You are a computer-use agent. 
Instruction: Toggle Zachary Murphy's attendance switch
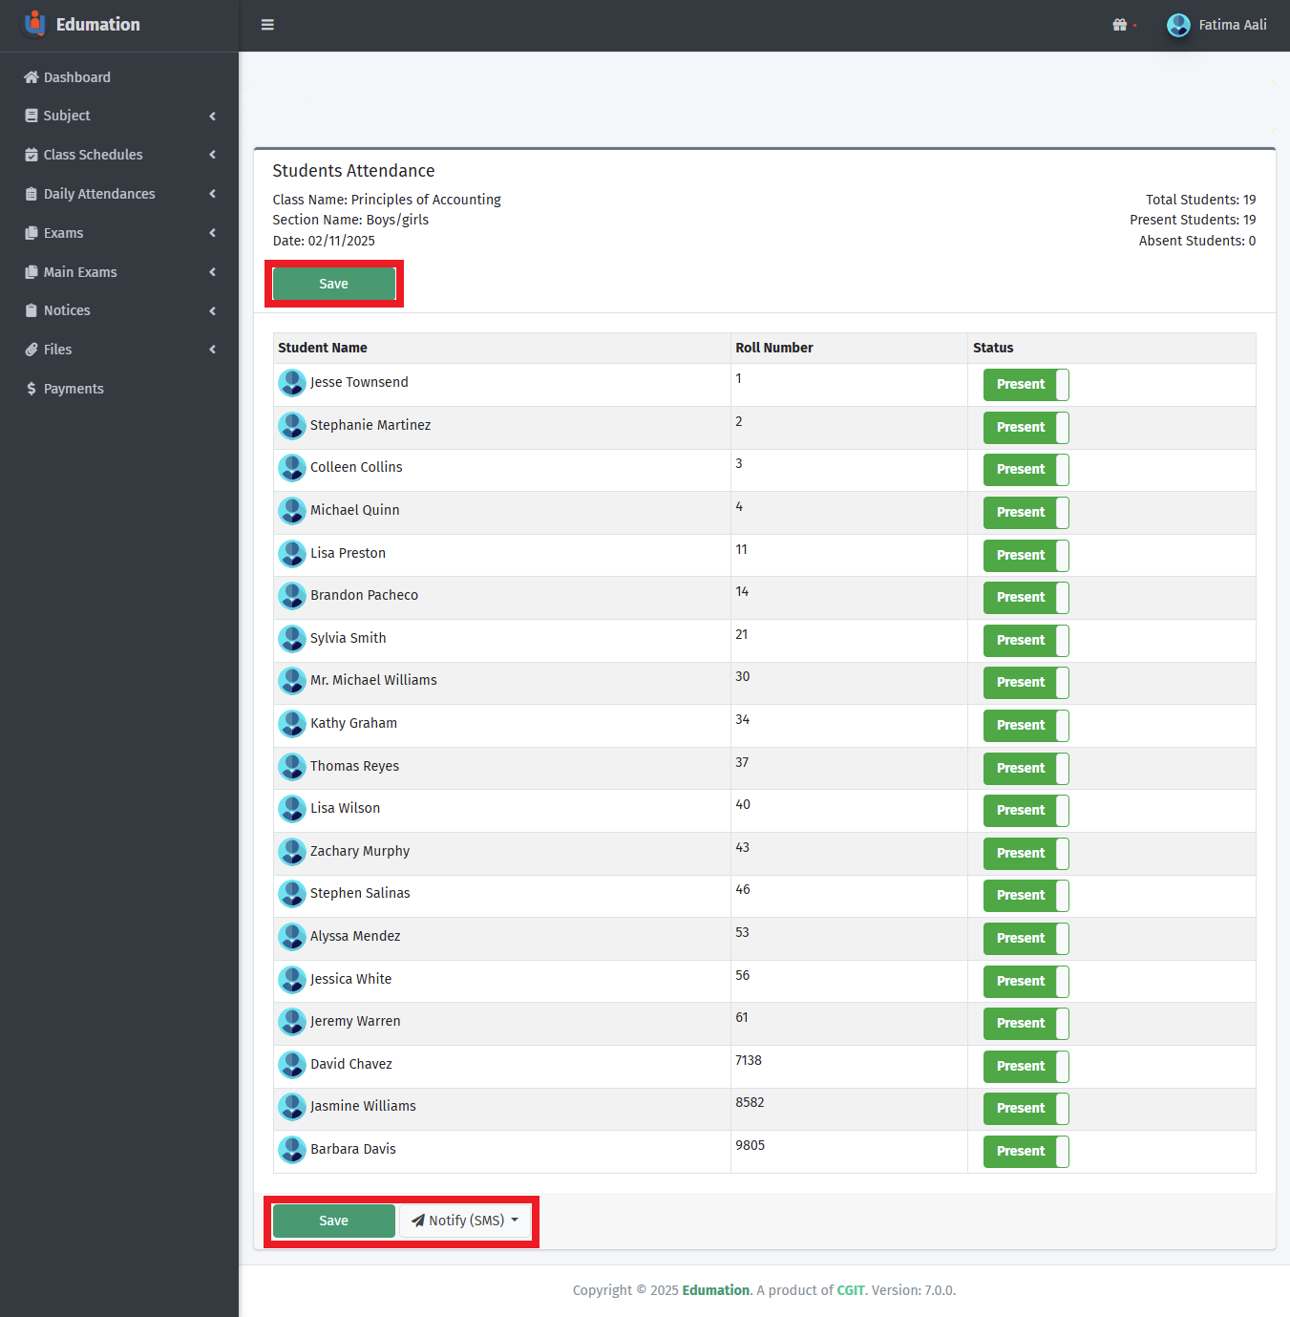1026,854
